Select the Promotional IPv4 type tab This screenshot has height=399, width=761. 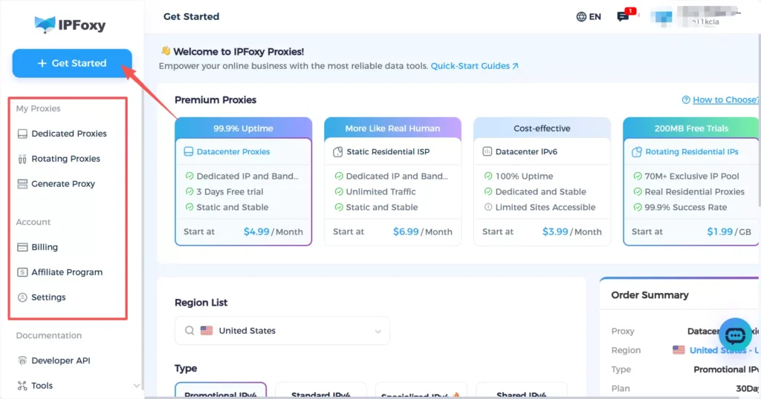(221, 392)
